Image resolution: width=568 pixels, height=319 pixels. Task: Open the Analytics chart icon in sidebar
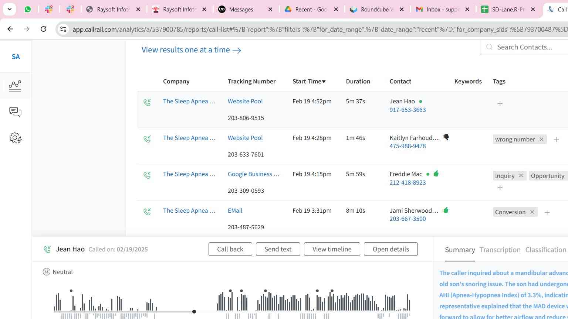pos(15,86)
